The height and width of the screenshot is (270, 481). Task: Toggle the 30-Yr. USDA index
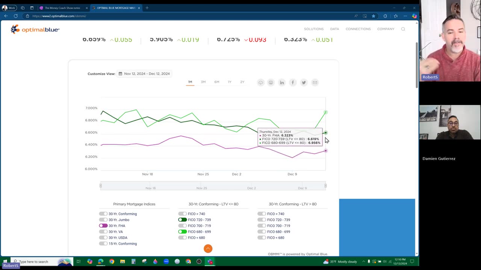(x=103, y=238)
